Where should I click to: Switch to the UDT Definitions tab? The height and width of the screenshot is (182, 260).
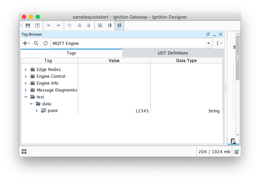coord(173,53)
